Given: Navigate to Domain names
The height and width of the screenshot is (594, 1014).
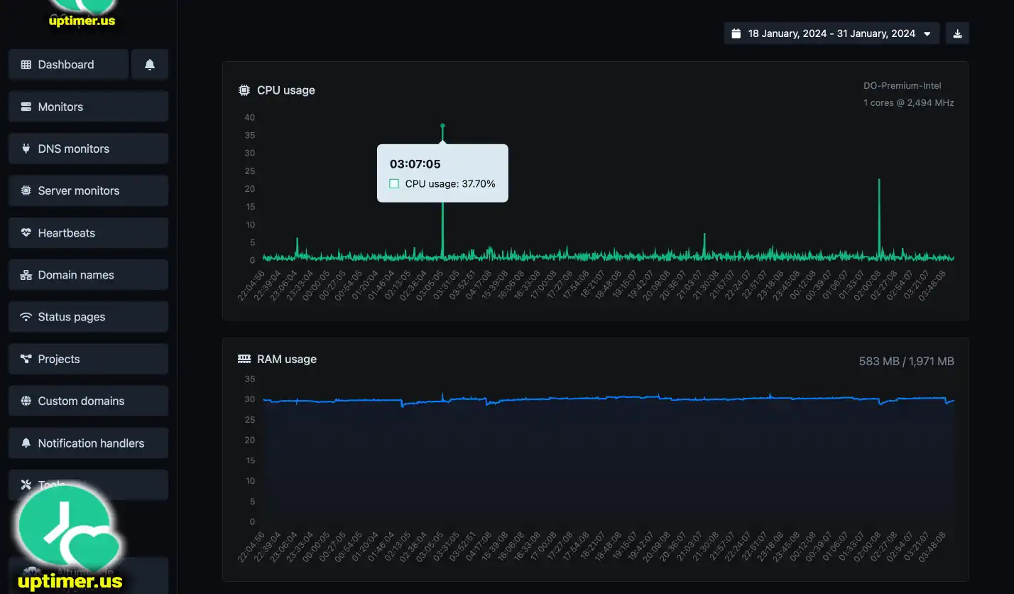Looking at the screenshot, I should [x=88, y=275].
